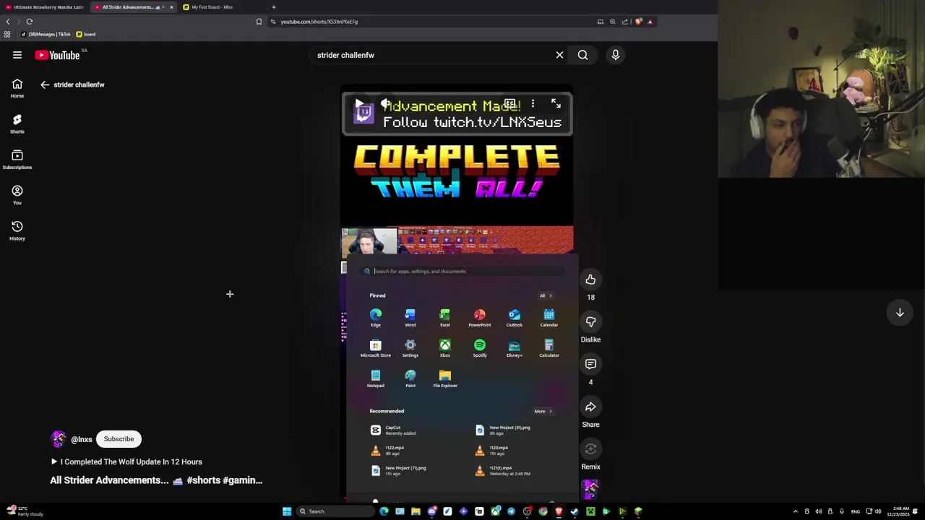Viewport: 925px width, 520px height.
Task: Launch Minecraft creeper icon in taskbar
Action: [x=590, y=511]
